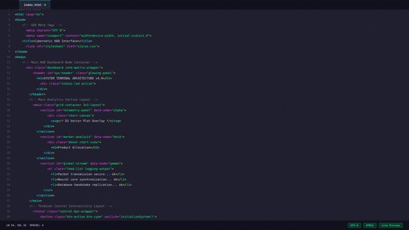Click the Terminal Control Interactivity Layout comment
Image resolution: width=409 pixels, height=230 pixels.
pos(70,206)
